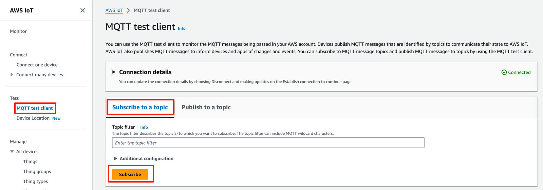This screenshot has height=190, width=543.
Task: Collapse the All devices tree
Action: (x=12, y=152)
